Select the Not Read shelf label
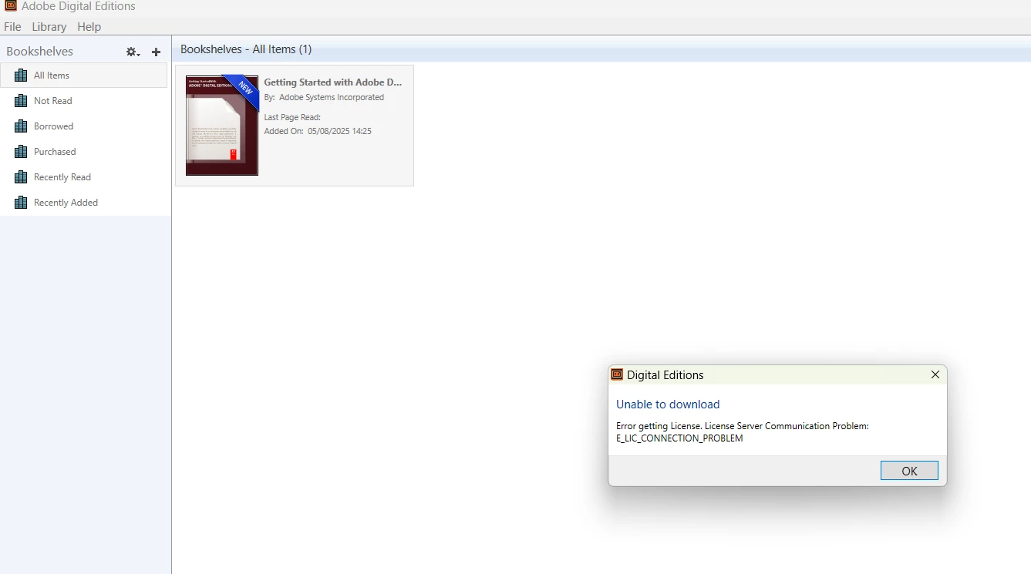The height and width of the screenshot is (574, 1031). click(x=53, y=101)
